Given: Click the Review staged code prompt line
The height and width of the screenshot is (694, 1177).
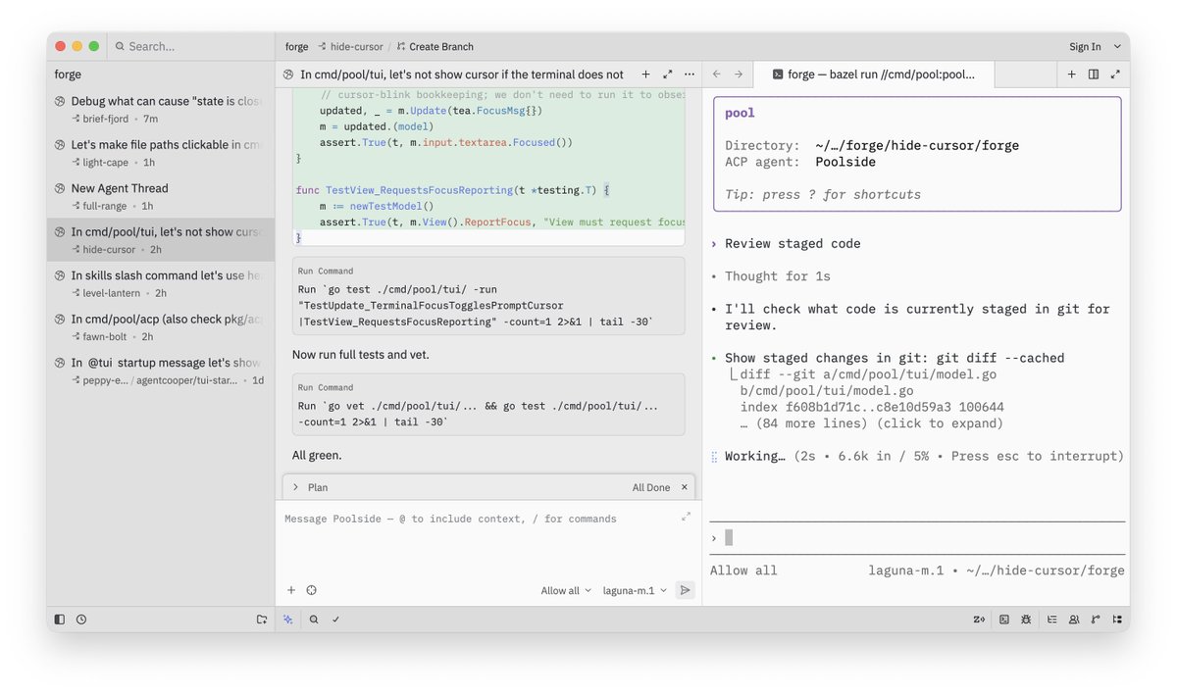Looking at the screenshot, I should pos(793,244).
